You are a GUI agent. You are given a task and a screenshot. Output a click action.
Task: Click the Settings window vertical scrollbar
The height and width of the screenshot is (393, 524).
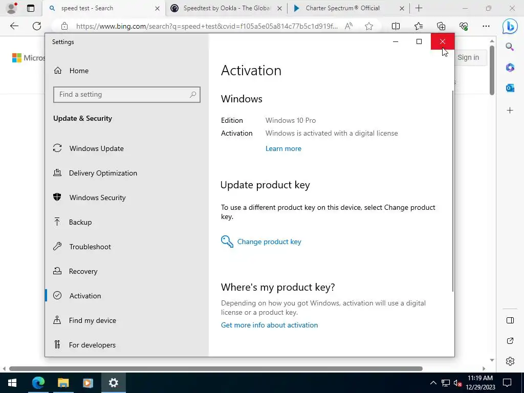453,190
